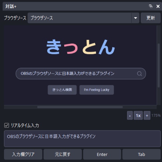Close the 対話+ dock panel
162x162 pixels.
click(158, 6)
